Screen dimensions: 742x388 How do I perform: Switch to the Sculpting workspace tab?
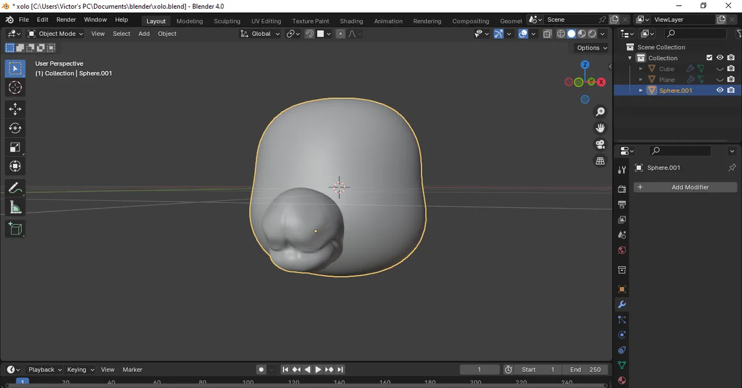tap(227, 21)
